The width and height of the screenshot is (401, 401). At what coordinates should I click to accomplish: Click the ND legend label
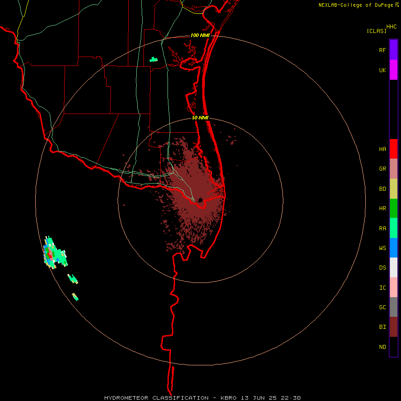382,347
